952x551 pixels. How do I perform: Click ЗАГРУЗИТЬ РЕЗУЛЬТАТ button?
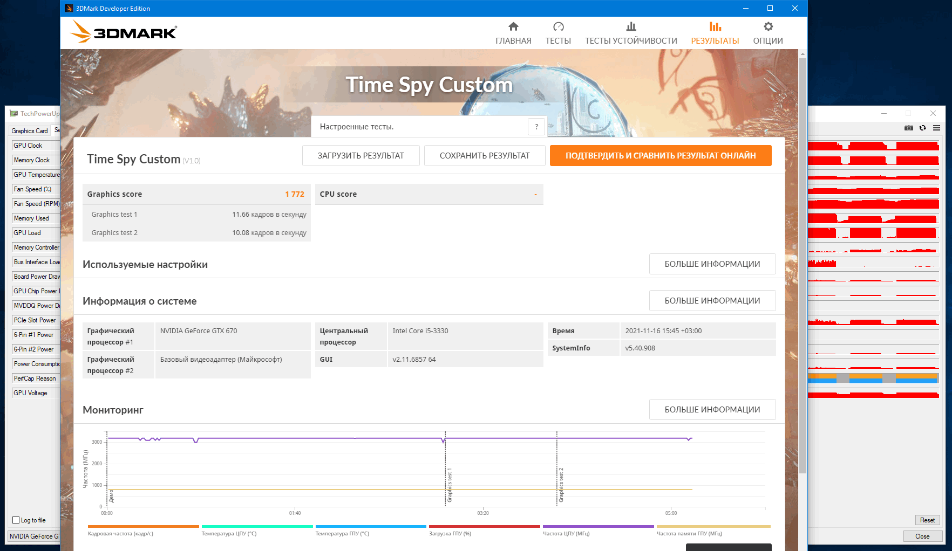[361, 155]
